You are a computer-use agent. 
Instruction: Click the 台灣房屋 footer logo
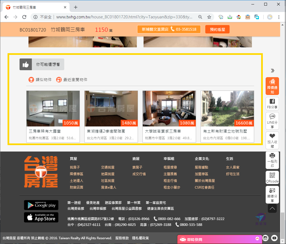(x=41, y=172)
